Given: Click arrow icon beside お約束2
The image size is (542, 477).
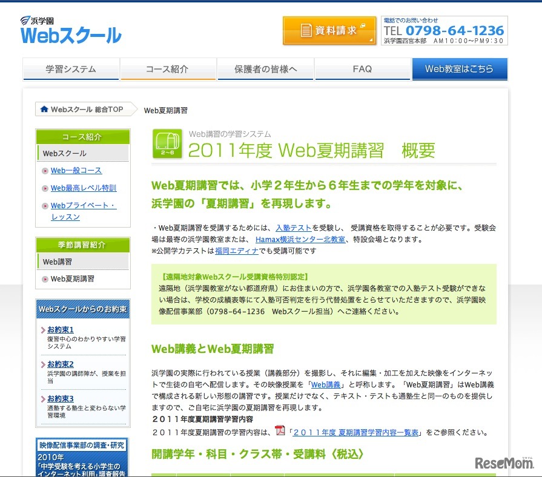Looking at the screenshot, I should (x=43, y=364).
